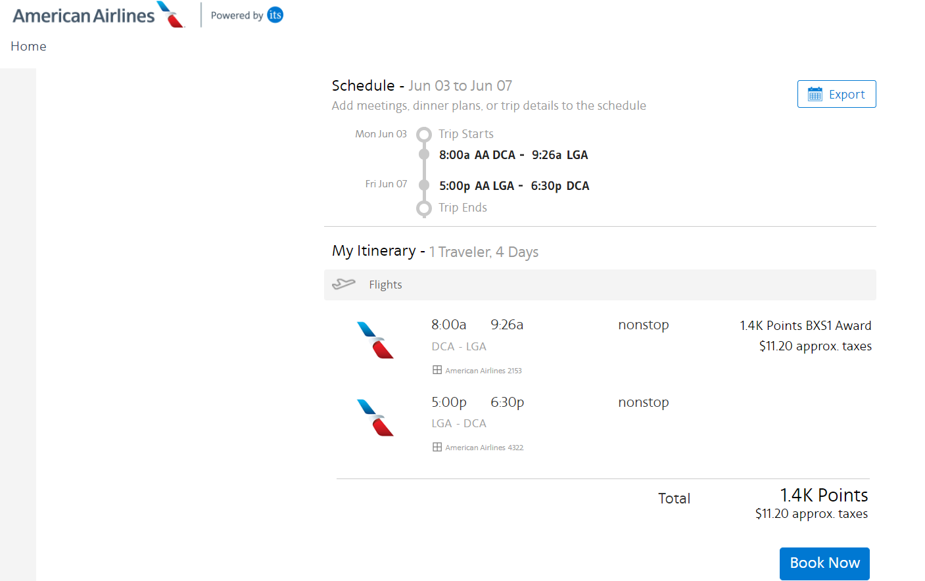Click the Total '1.4K Points' amount
Image resolution: width=925 pixels, height=581 pixels.
point(824,495)
